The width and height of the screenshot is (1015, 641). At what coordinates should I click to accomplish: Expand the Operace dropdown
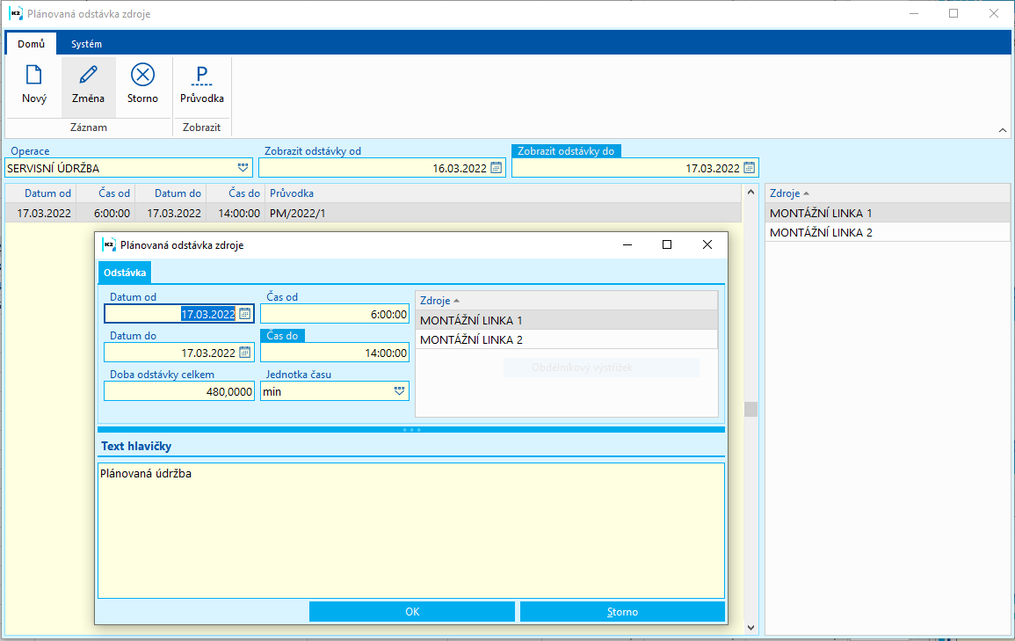pyautogui.click(x=243, y=168)
